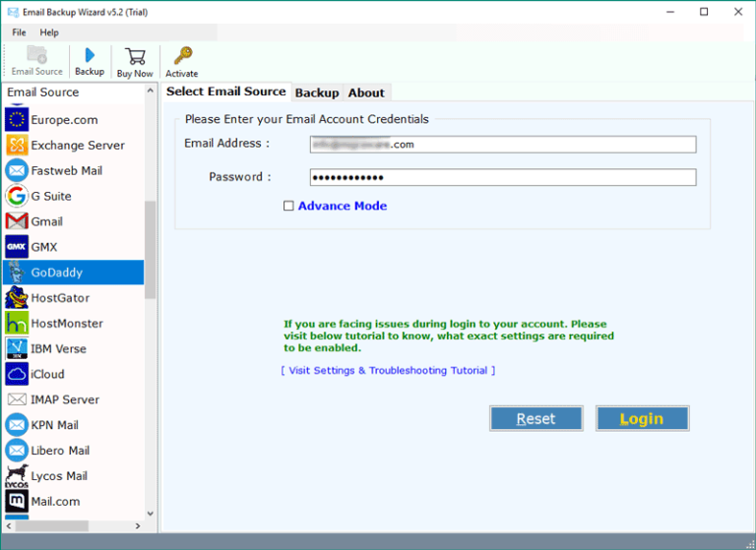Pick the iCloud cloud icon
The height and width of the screenshot is (550, 756).
pos(17,374)
